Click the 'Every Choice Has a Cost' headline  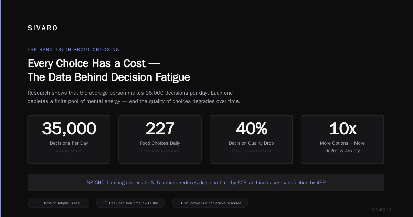pos(109,70)
